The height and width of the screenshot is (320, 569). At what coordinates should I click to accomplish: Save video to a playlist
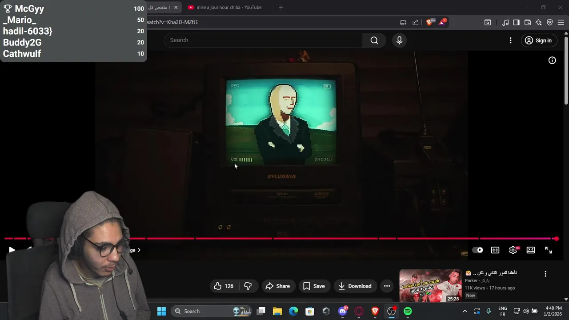click(x=314, y=286)
